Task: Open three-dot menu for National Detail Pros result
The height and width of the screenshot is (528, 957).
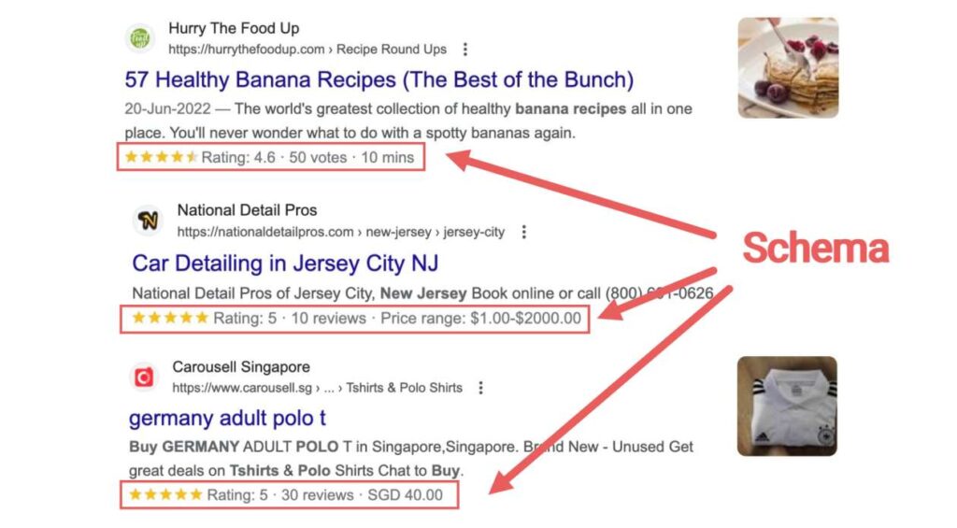Action: coord(524,232)
